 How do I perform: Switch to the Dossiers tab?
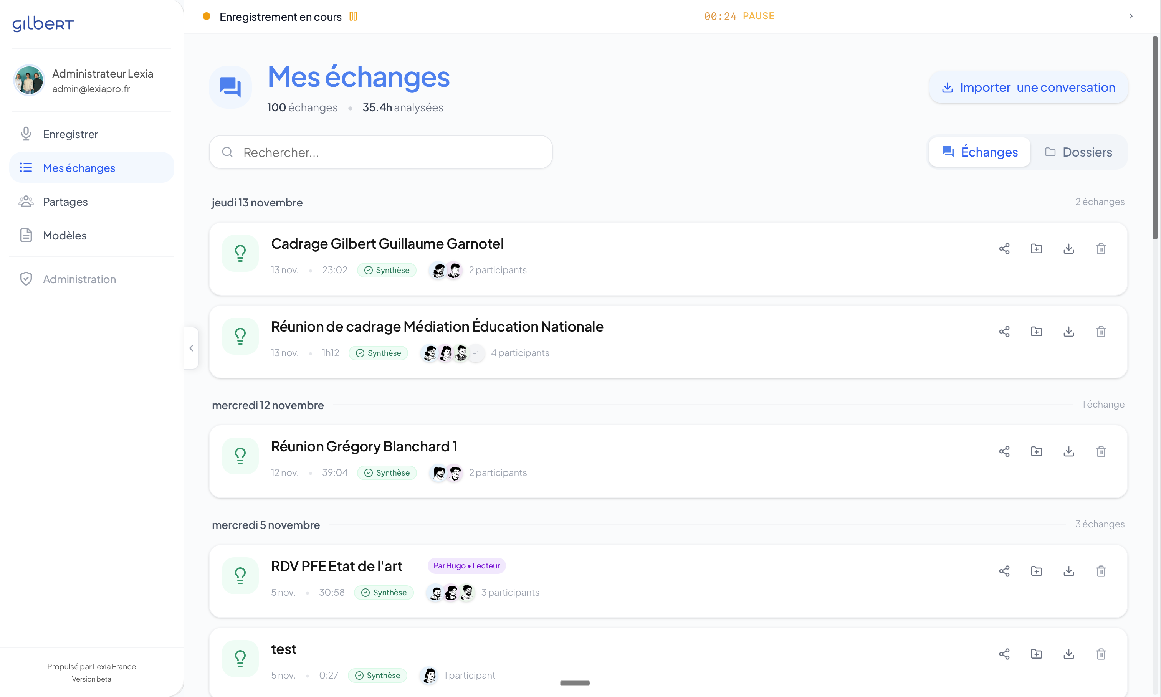[1078, 152]
